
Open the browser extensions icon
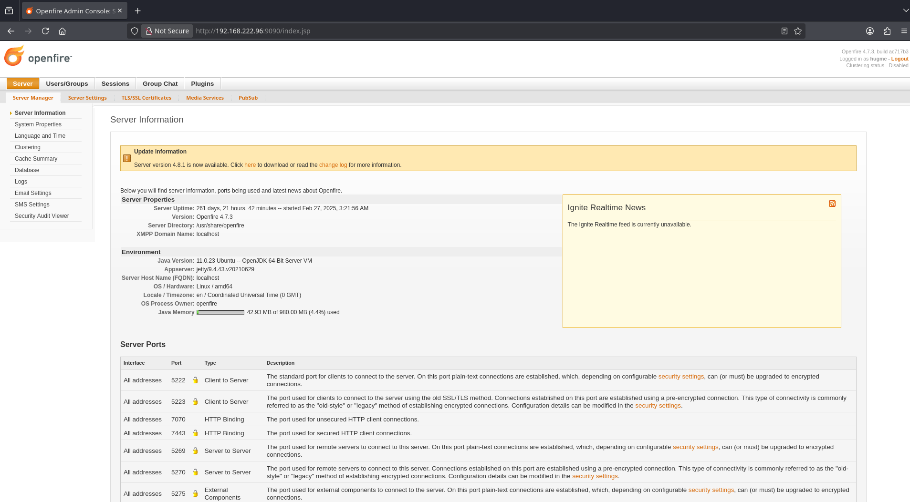(887, 31)
